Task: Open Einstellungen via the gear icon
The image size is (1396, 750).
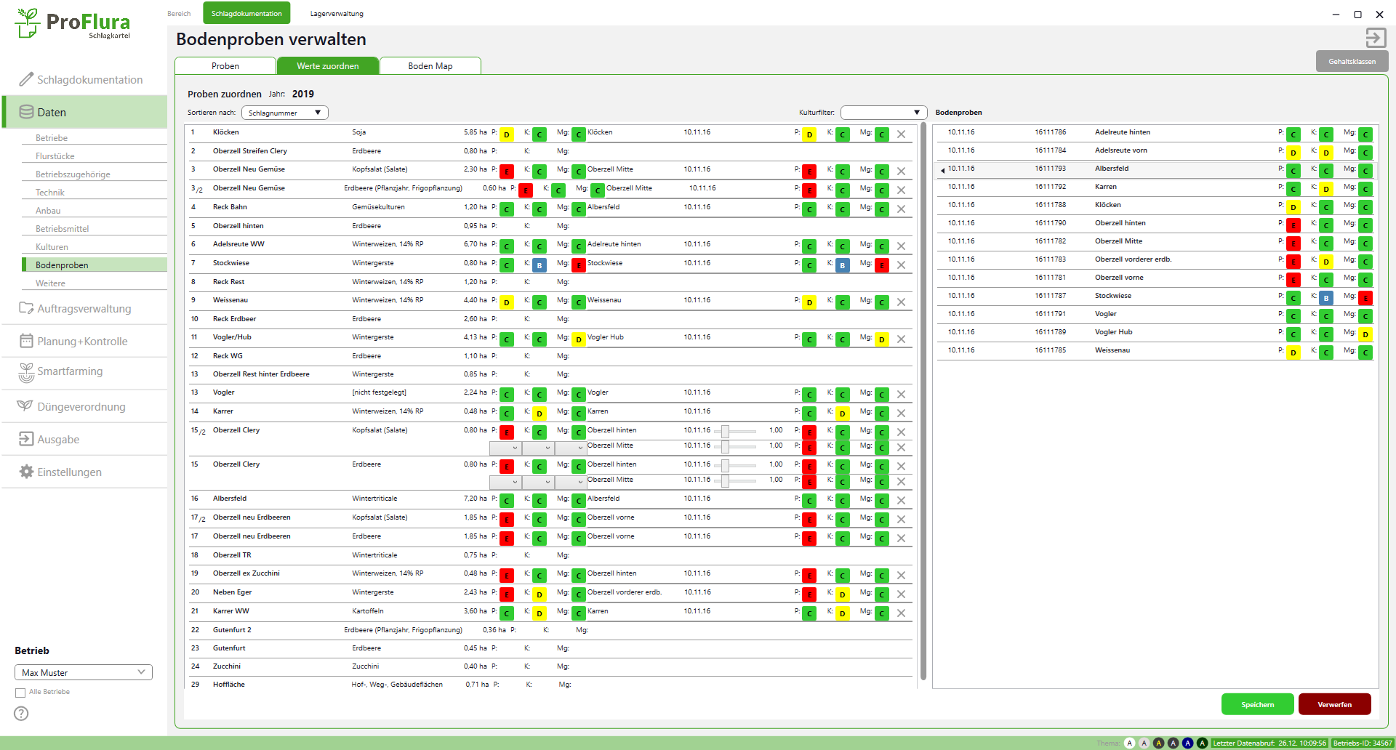Action: [x=26, y=472]
